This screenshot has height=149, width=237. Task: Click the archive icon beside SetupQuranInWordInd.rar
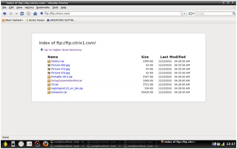49,81
